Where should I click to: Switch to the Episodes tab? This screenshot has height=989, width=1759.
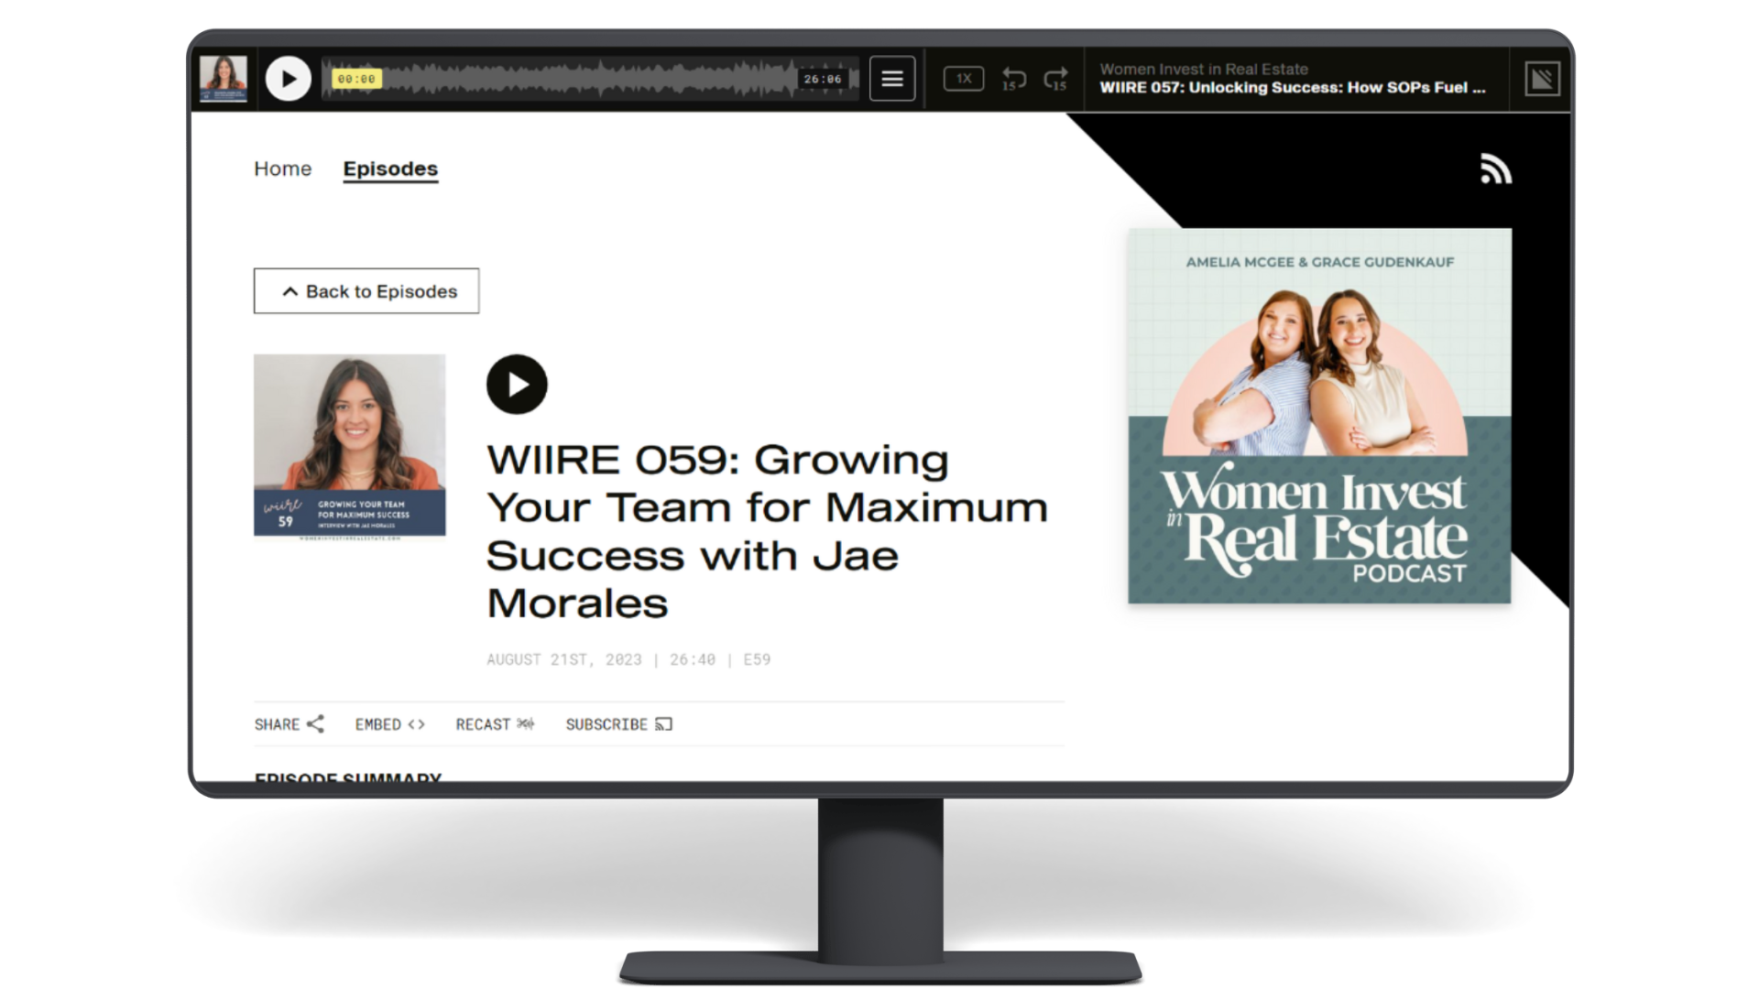point(390,168)
